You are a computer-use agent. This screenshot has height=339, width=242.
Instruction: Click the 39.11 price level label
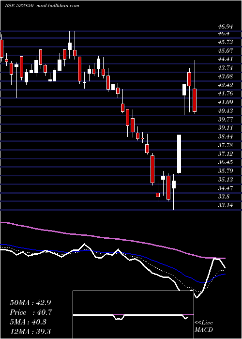[226, 128]
